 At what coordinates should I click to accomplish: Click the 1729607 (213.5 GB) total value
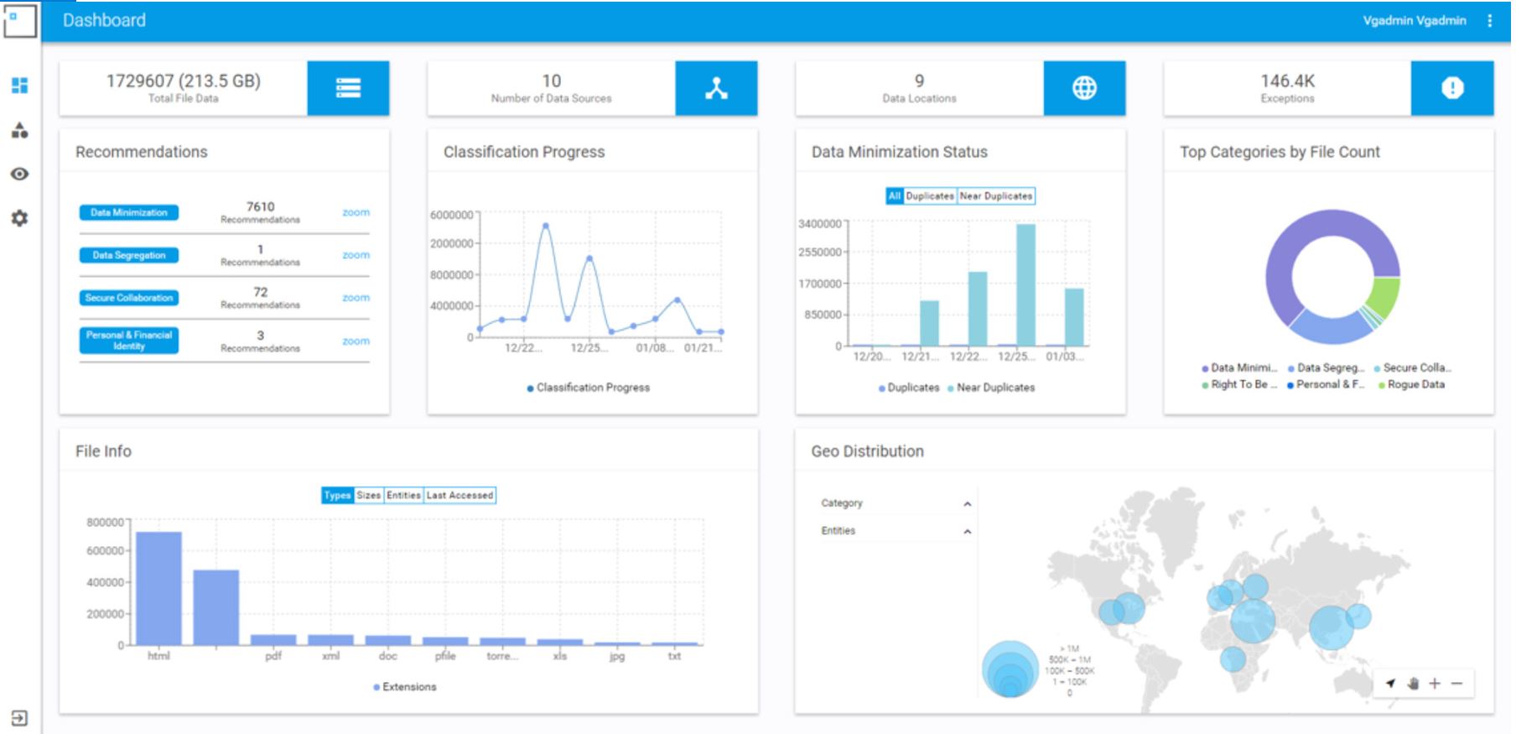tap(183, 81)
